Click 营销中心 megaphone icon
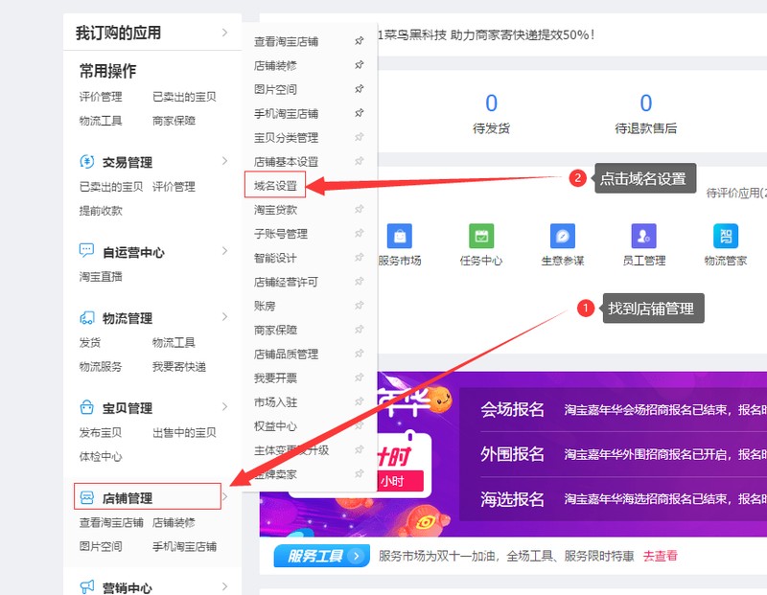 [86, 586]
